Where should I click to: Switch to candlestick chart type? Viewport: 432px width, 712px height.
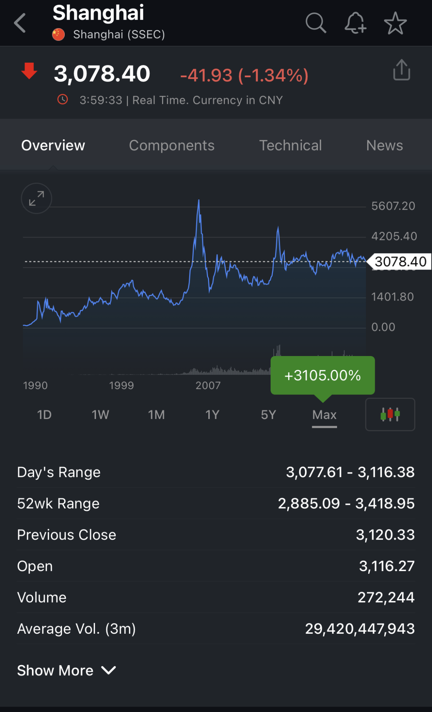pyautogui.click(x=390, y=414)
